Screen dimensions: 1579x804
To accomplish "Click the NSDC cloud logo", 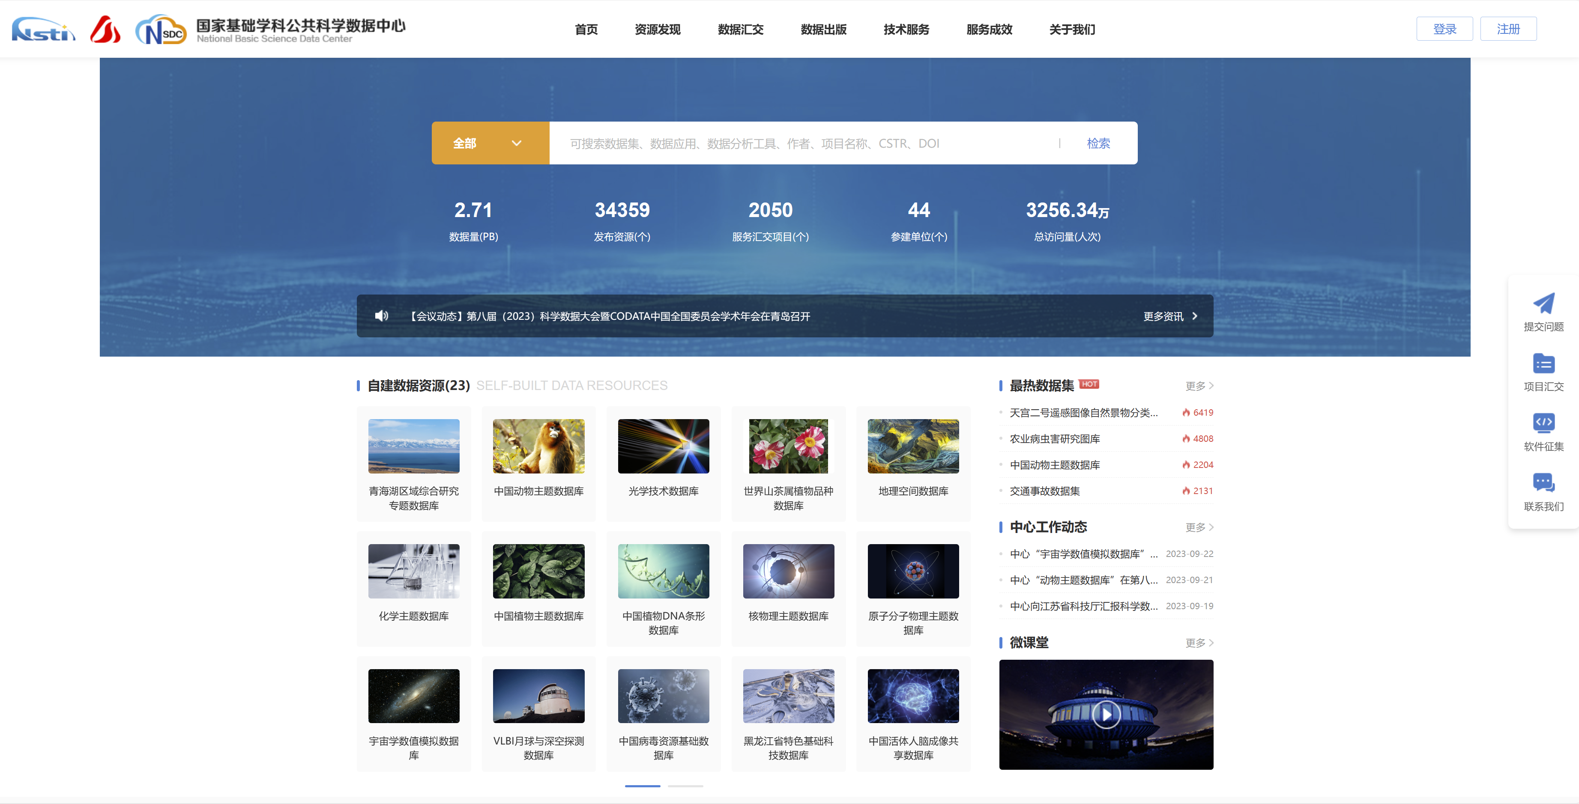I will click(161, 30).
